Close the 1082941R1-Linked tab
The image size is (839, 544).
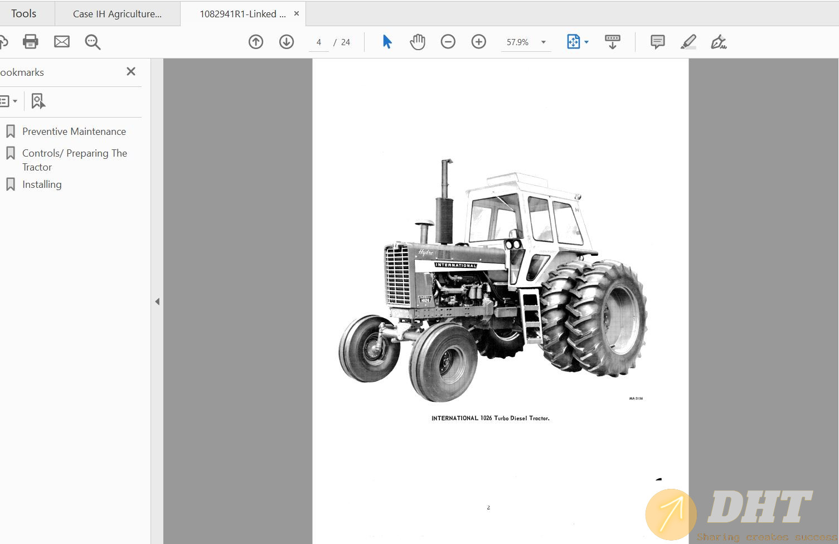pos(297,13)
